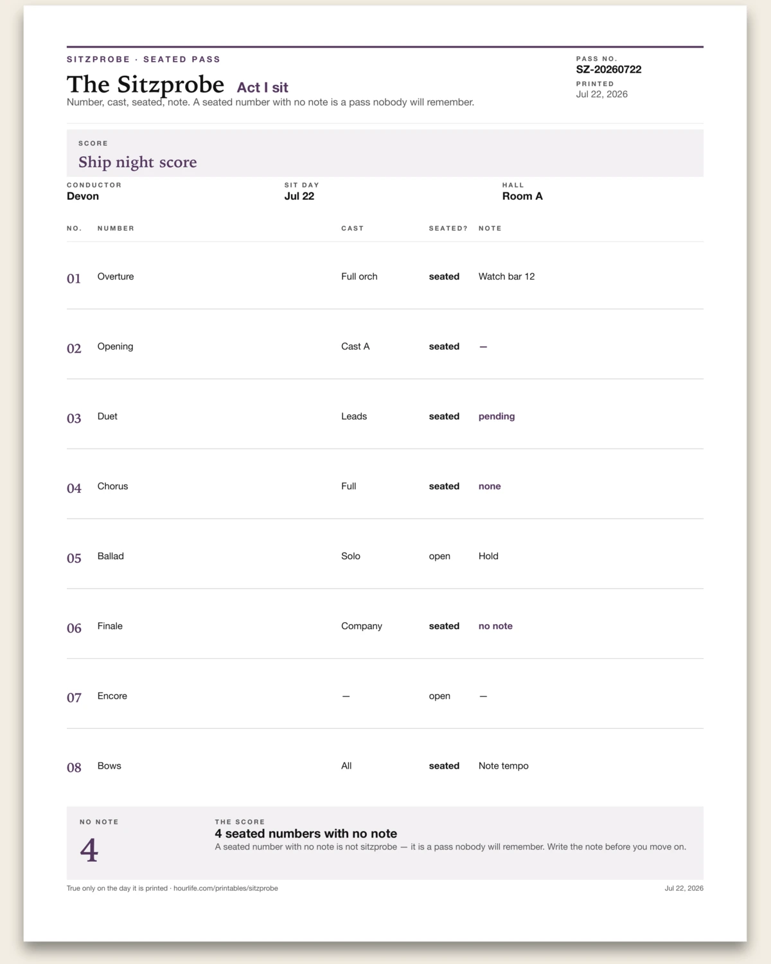Click the 'Full orch' cast cell
The image size is (771, 964).
pyautogui.click(x=359, y=276)
